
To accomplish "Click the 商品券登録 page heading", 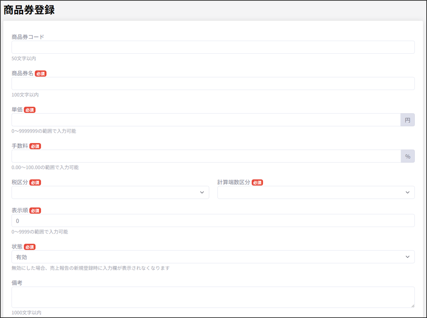I will [29, 10].
